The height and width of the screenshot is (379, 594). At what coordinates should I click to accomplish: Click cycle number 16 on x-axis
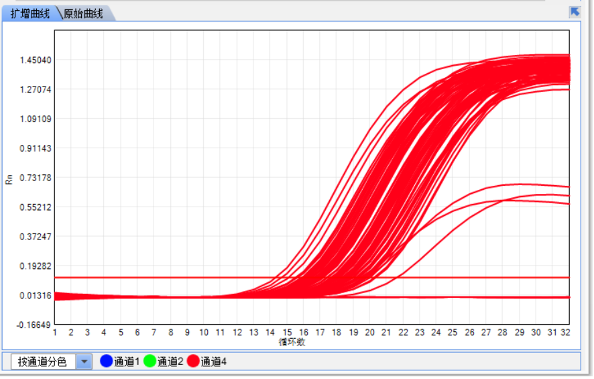(x=304, y=333)
